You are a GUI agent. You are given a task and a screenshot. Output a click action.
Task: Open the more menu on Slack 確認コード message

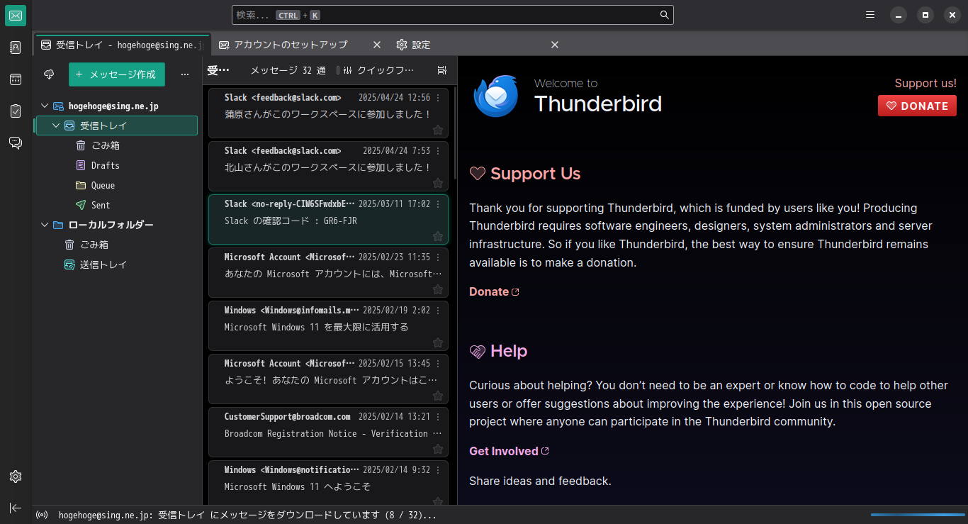(x=438, y=204)
